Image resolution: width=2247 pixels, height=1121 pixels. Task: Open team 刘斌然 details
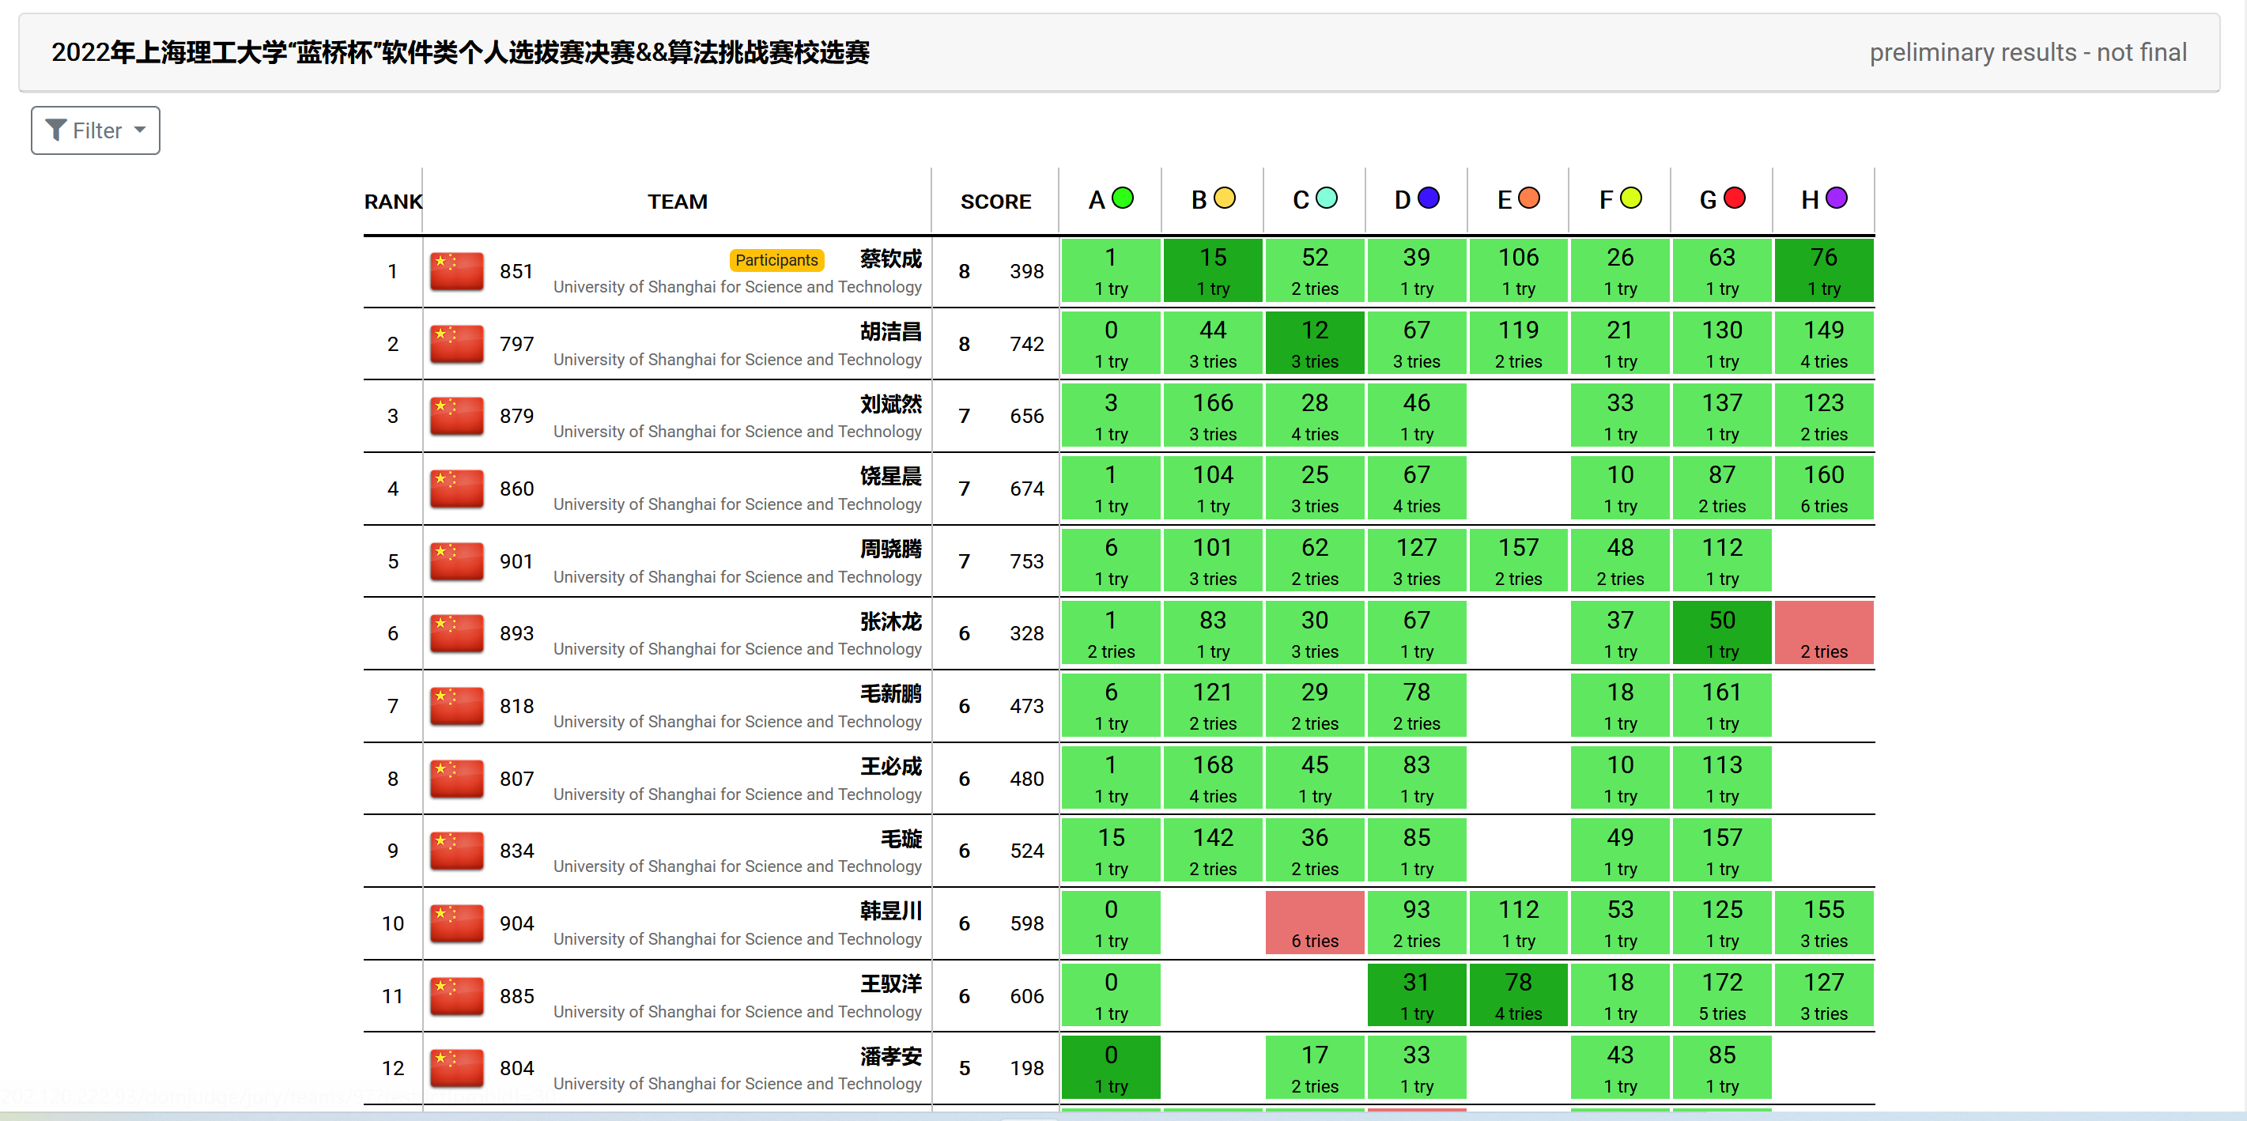(889, 405)
